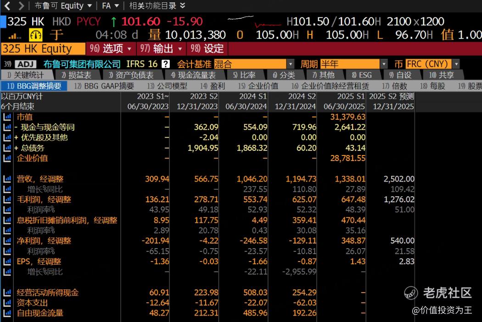This screenshot has height=322, width=482.
Task: Toggle the ADJ adjusted button
Action: (26, 64)
